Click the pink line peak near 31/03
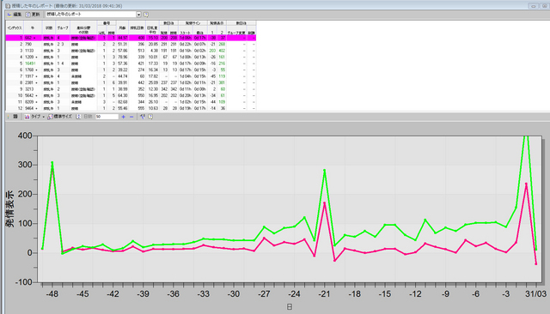The image size is (550, 314). click(526, 184)
